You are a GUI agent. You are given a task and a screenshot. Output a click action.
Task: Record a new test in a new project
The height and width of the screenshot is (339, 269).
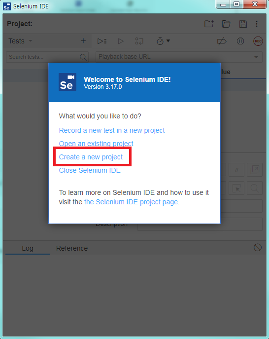pos(112,130)
